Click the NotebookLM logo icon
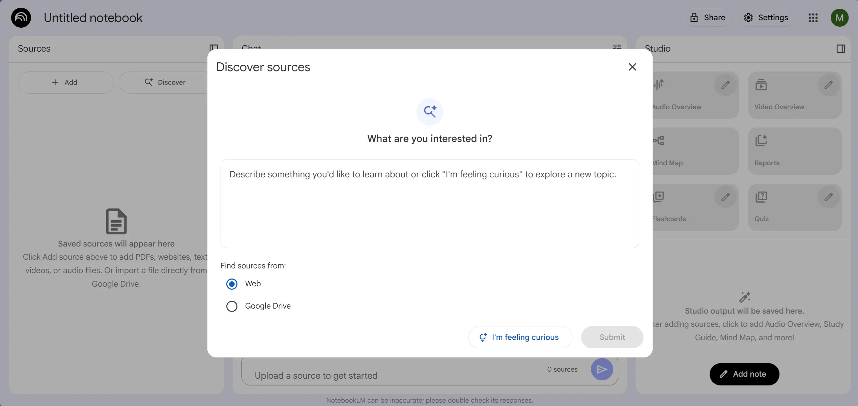 [21, 18]
